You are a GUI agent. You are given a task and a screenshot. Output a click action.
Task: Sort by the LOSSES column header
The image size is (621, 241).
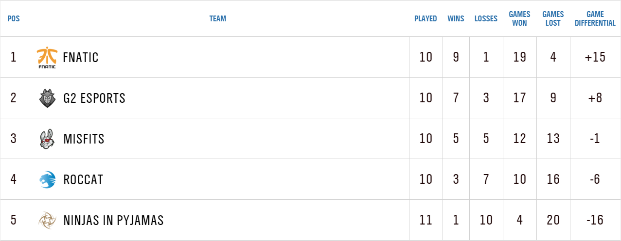tap(486, 19)
